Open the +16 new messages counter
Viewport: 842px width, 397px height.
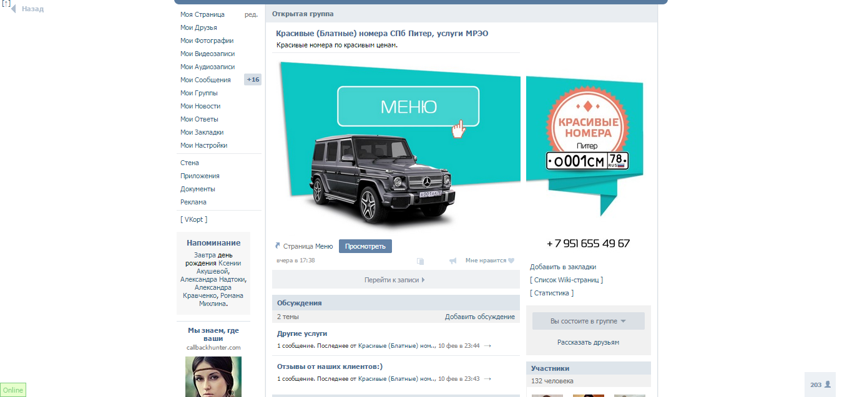pyautogui.click(x=253, y=80)
